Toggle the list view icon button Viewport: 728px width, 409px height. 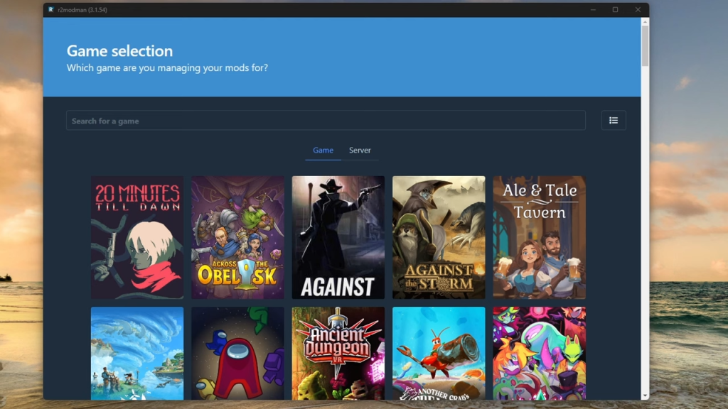coord(614,121)
